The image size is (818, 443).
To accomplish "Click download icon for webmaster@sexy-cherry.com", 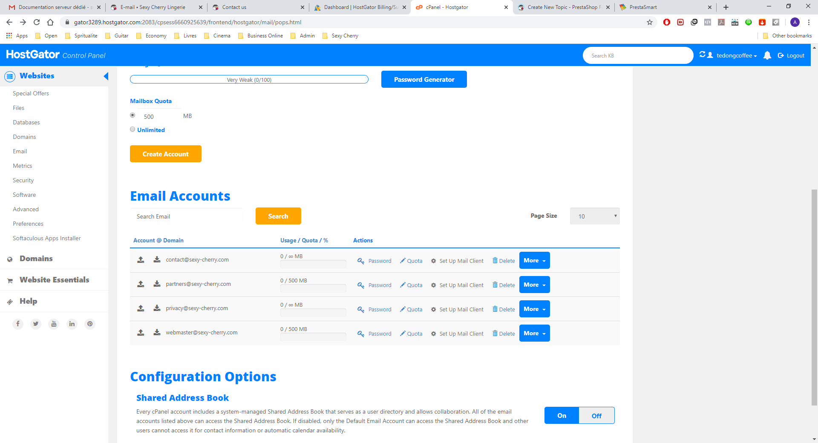I will (x=157, y=333).
